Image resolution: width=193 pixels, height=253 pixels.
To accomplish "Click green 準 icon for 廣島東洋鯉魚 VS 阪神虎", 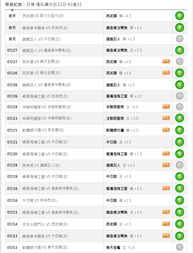I will click(180, 28).
